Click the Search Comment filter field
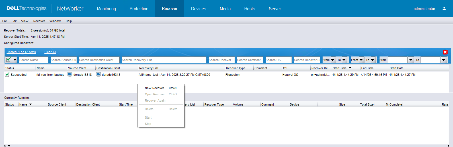Screen dimensions: 453x147 tap(250, 60)
